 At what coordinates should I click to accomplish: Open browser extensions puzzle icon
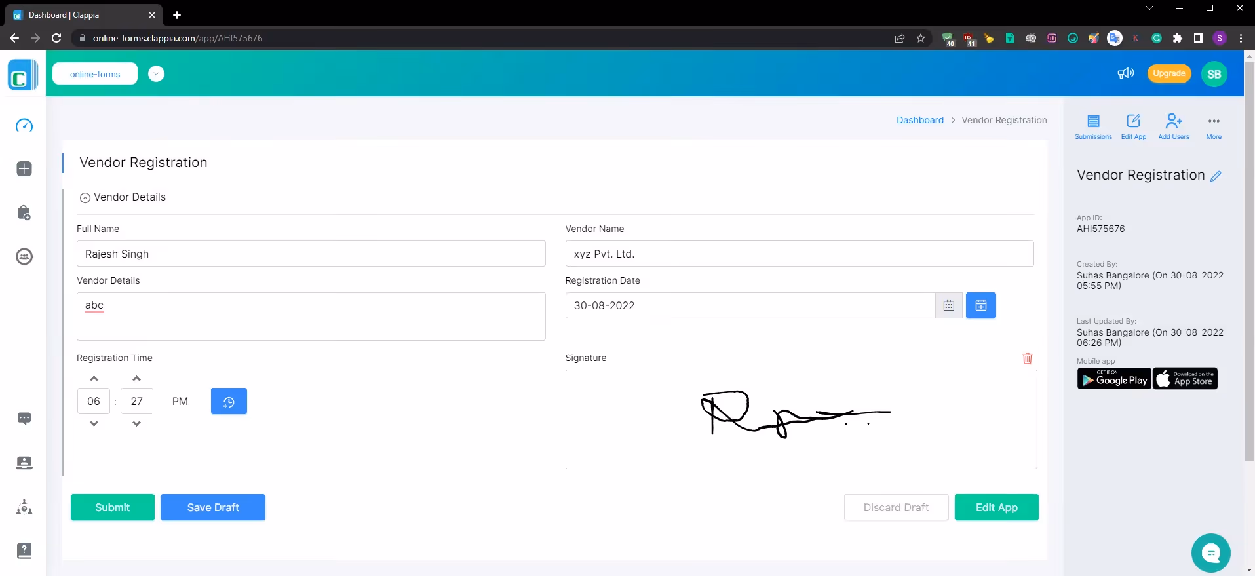[x=1178, y=38]
